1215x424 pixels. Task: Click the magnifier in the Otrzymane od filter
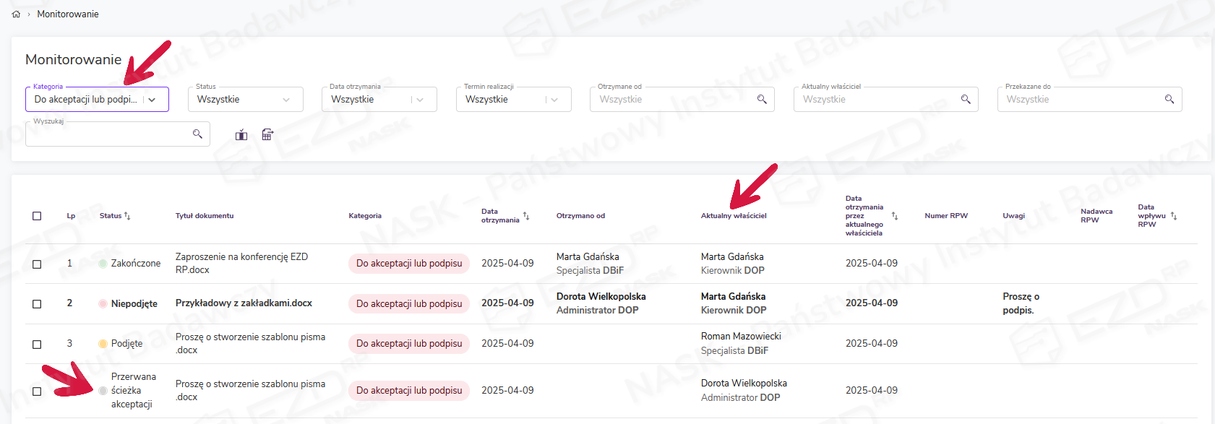pos(762,100)
